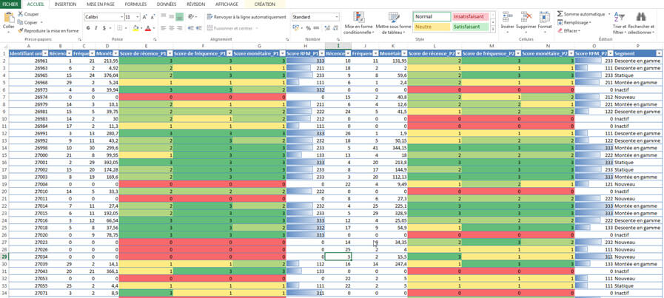This screenshot has height=298, width=664.
Task: Open Score monétaire_P2 filter dropdown
Action: (571, 53)
